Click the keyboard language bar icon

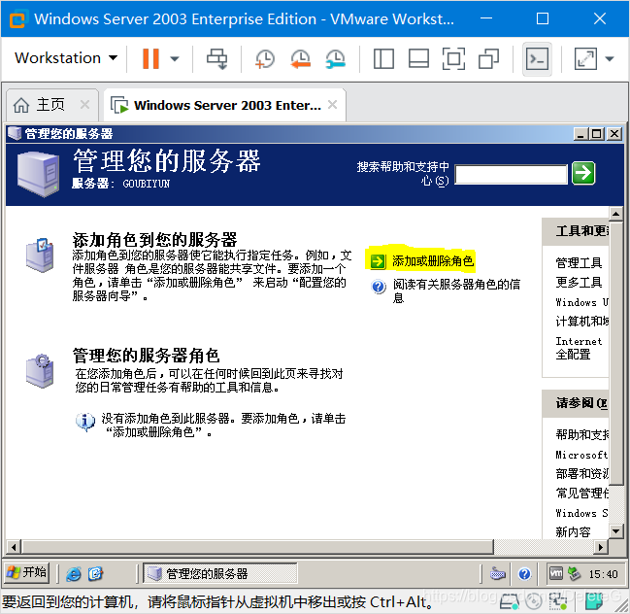(x=498, y=573)
